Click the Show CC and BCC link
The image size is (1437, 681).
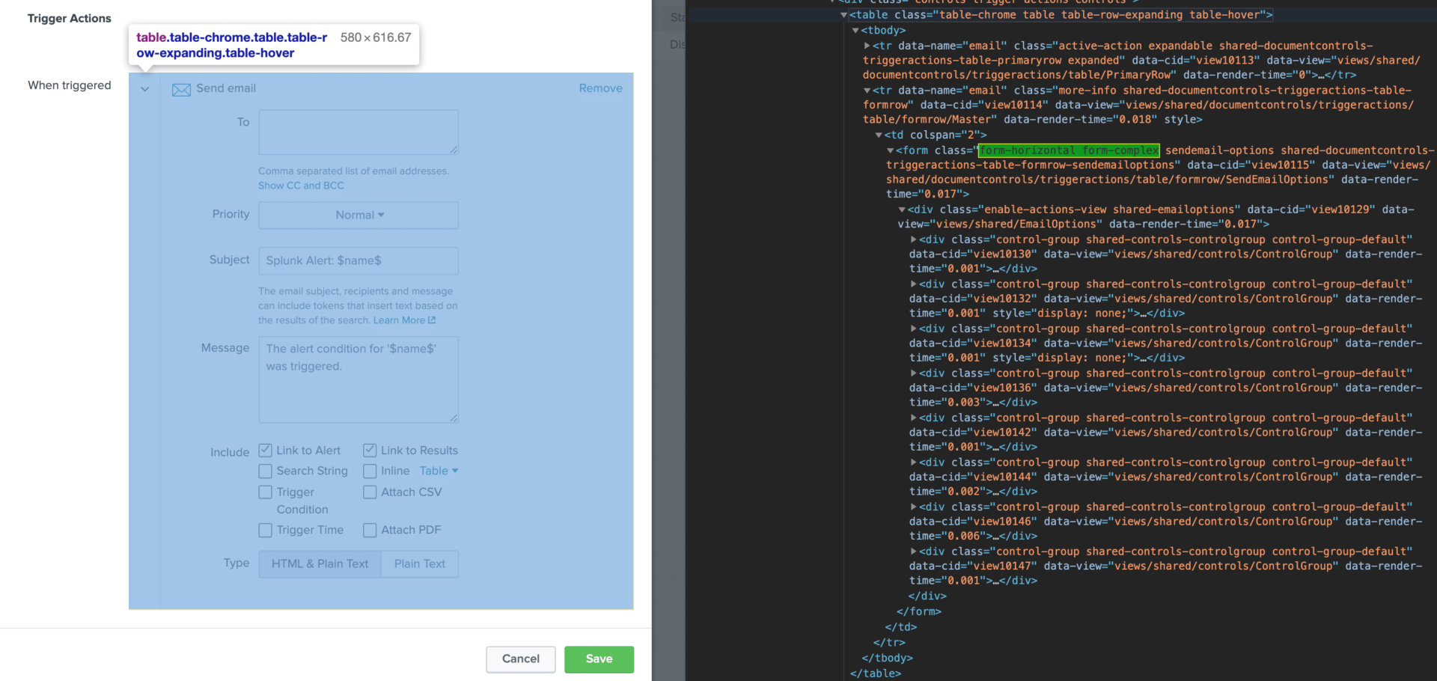(x=301, y=185)
